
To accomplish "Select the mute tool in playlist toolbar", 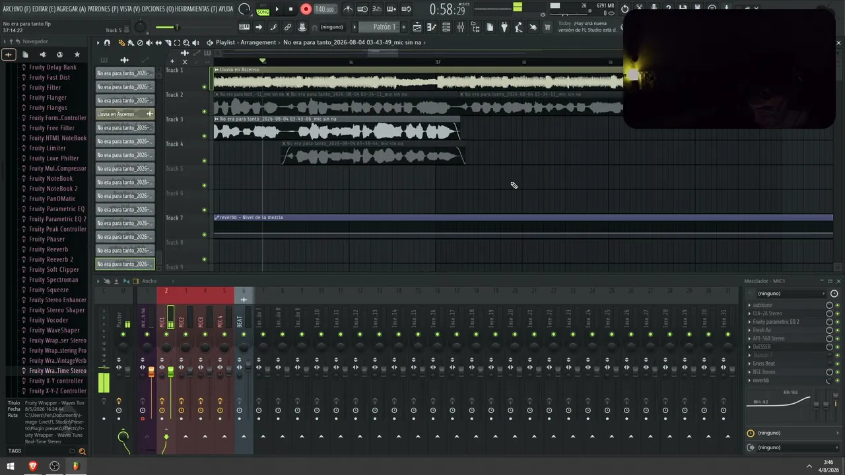I will pos(149,43).
